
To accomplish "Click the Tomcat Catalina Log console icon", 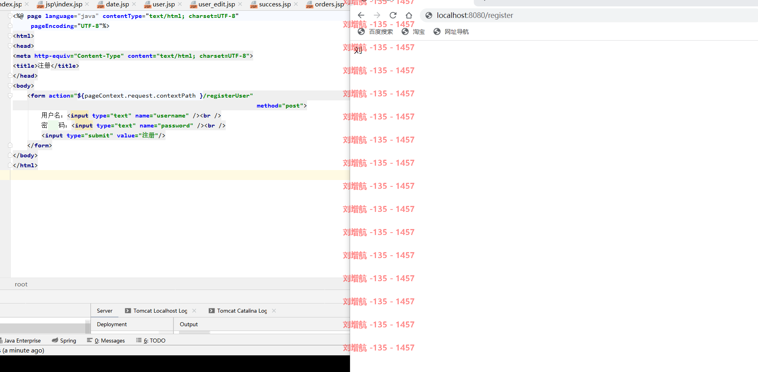I will tap(212, 311).
